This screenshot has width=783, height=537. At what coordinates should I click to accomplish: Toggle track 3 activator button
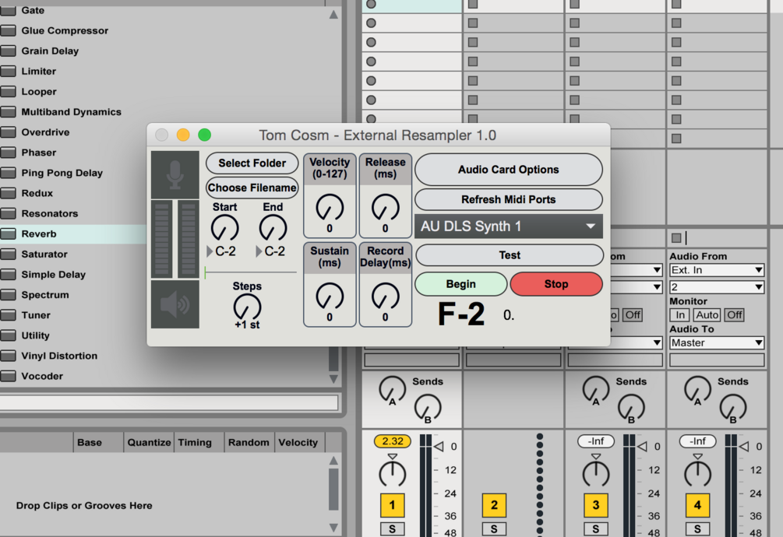coord(596,505)
